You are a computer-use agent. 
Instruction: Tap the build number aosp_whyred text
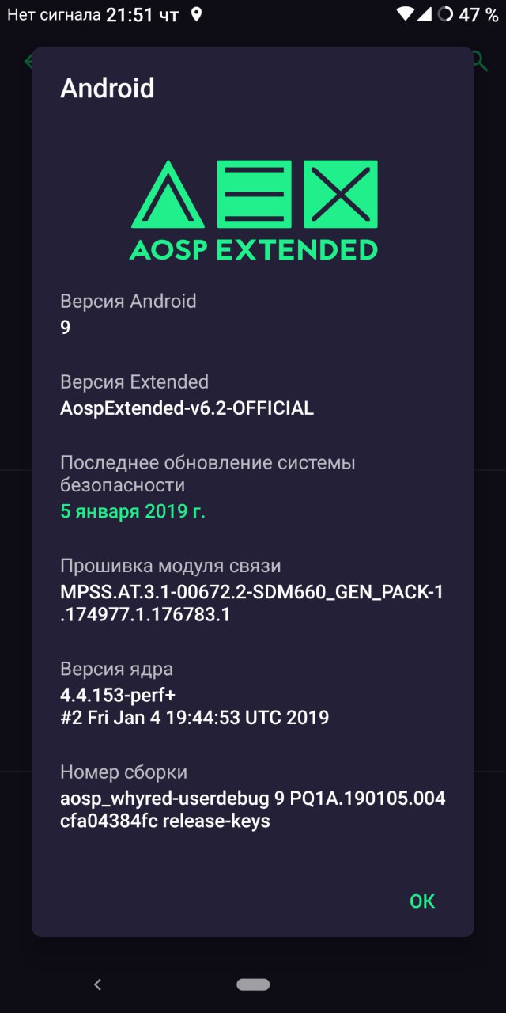(x=253, y=810)
